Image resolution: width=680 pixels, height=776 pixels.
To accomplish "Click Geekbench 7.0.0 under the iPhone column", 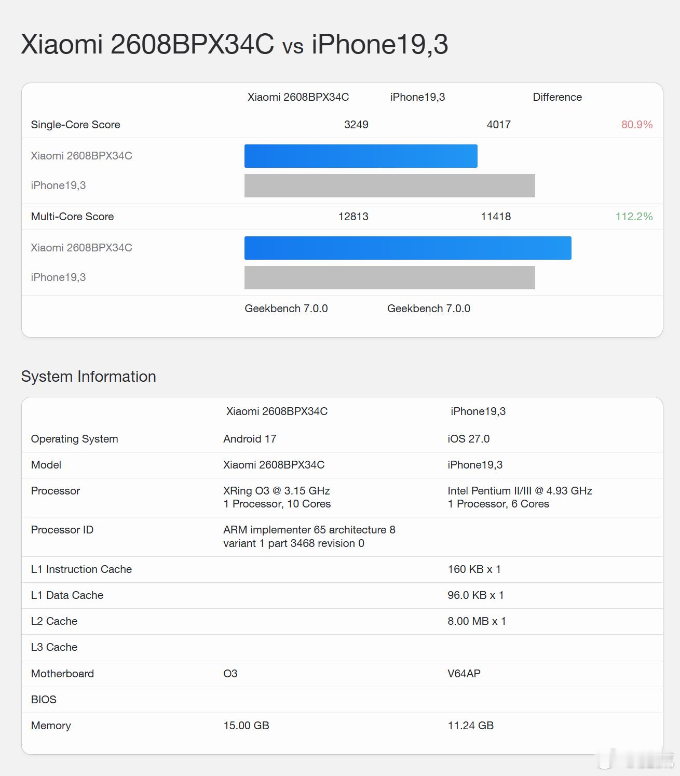I will [x=429, y=309].
